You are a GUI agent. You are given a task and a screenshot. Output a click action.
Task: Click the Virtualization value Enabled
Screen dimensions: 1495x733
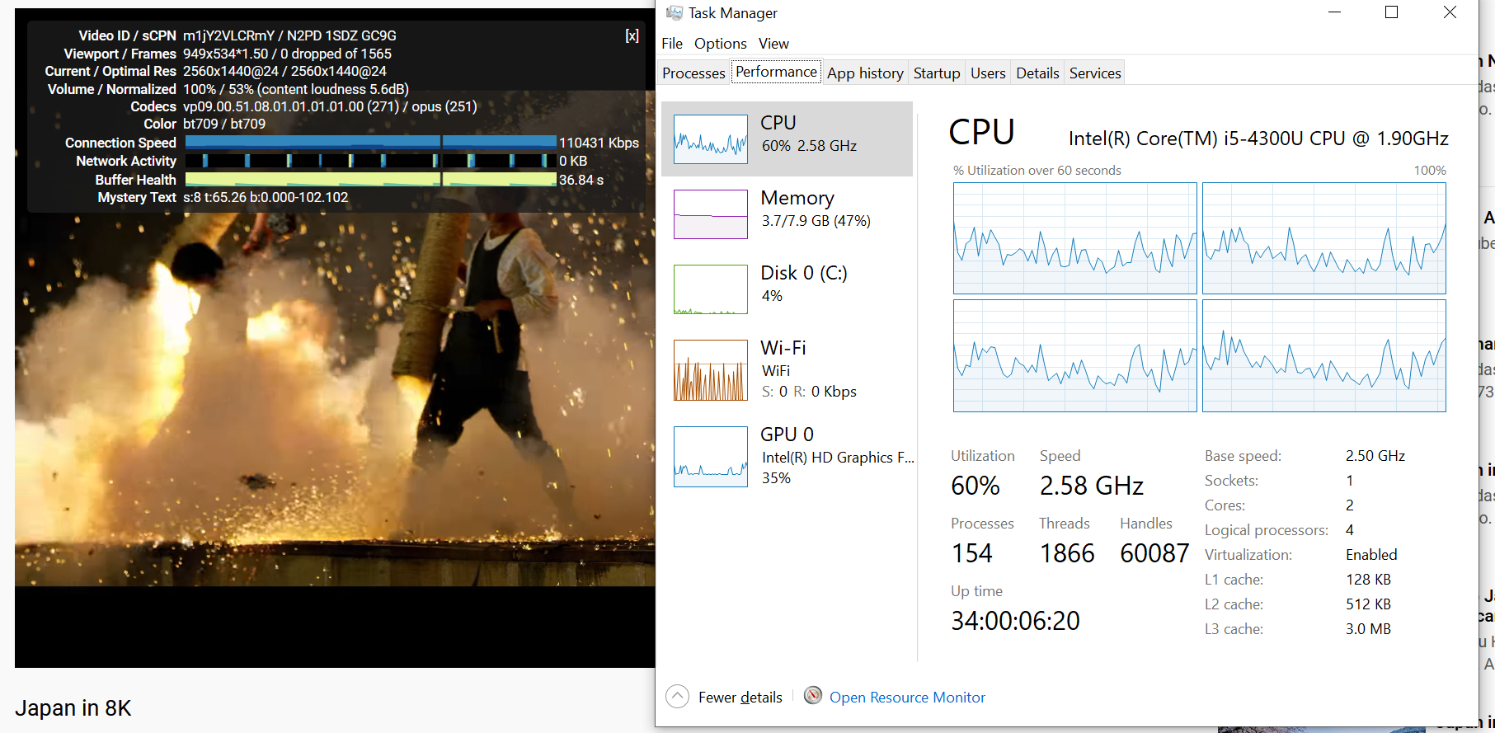pyautogui.click(x=1371, y=555)
